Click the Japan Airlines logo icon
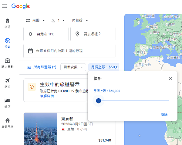Image resolution: width=182 pixels, height=145 pixels. point(63,129)
